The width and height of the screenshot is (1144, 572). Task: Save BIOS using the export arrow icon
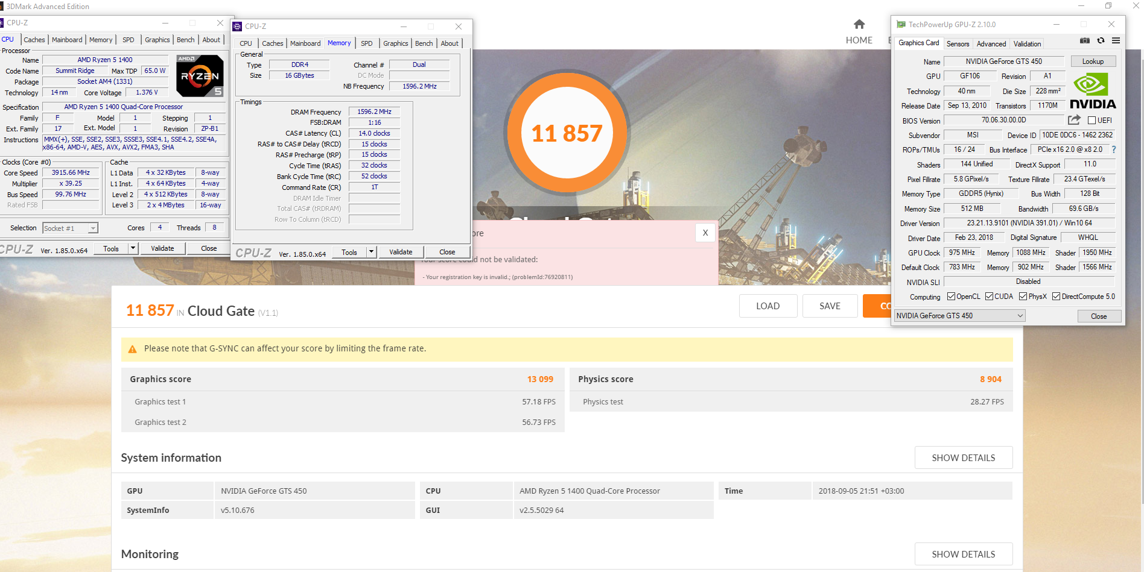[x=1074, y=120]
